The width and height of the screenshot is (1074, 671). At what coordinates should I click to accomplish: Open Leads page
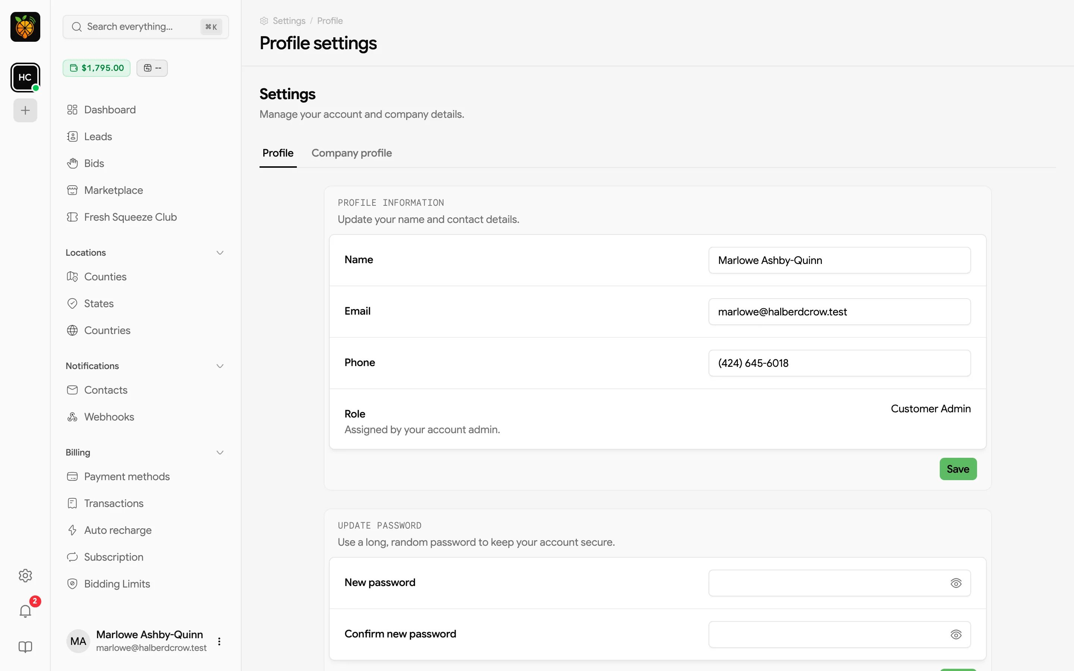tap(145, 136)
